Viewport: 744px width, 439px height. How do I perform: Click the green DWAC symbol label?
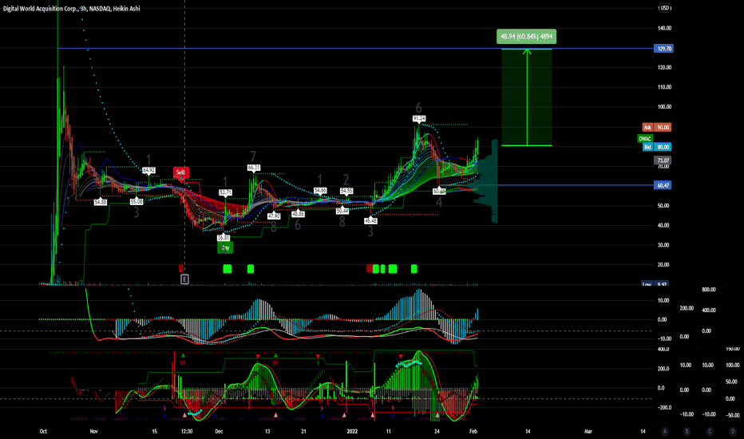coord(645,139)
